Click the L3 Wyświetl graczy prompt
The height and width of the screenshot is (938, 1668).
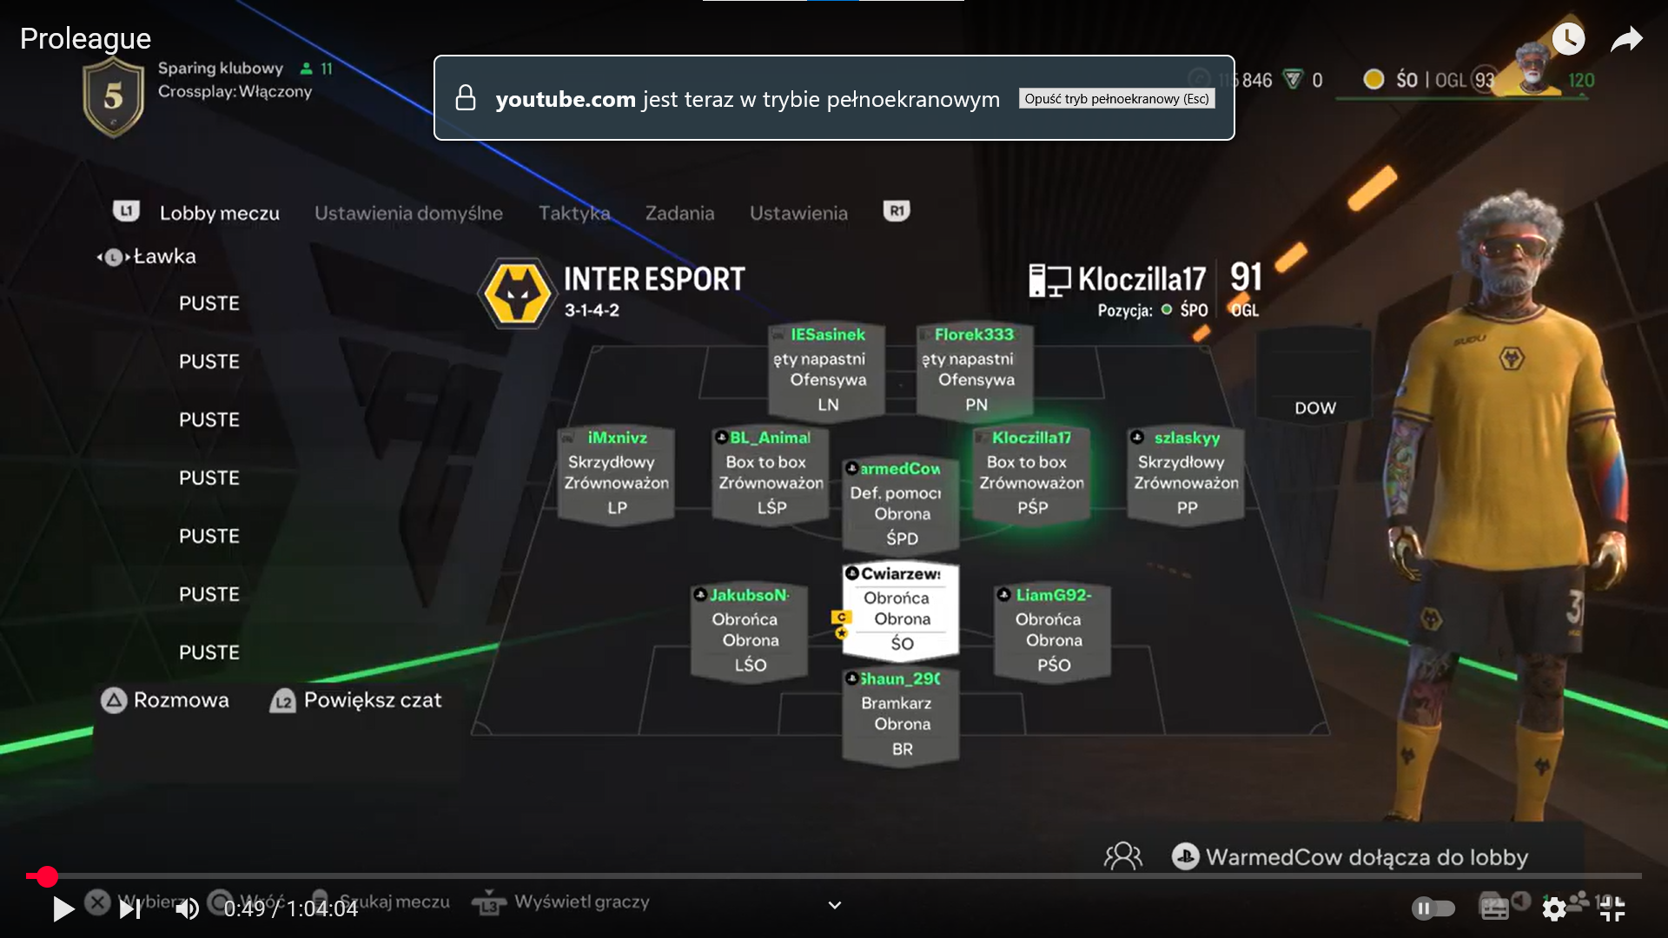click(x=561, y=902)
